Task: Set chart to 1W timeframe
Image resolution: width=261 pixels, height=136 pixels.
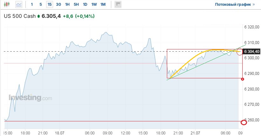Action: (94, 4)
